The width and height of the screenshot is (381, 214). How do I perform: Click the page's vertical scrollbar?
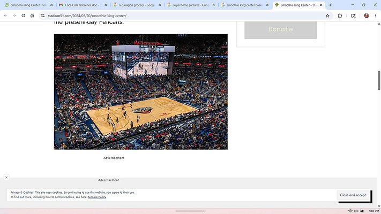click(379, 80)
